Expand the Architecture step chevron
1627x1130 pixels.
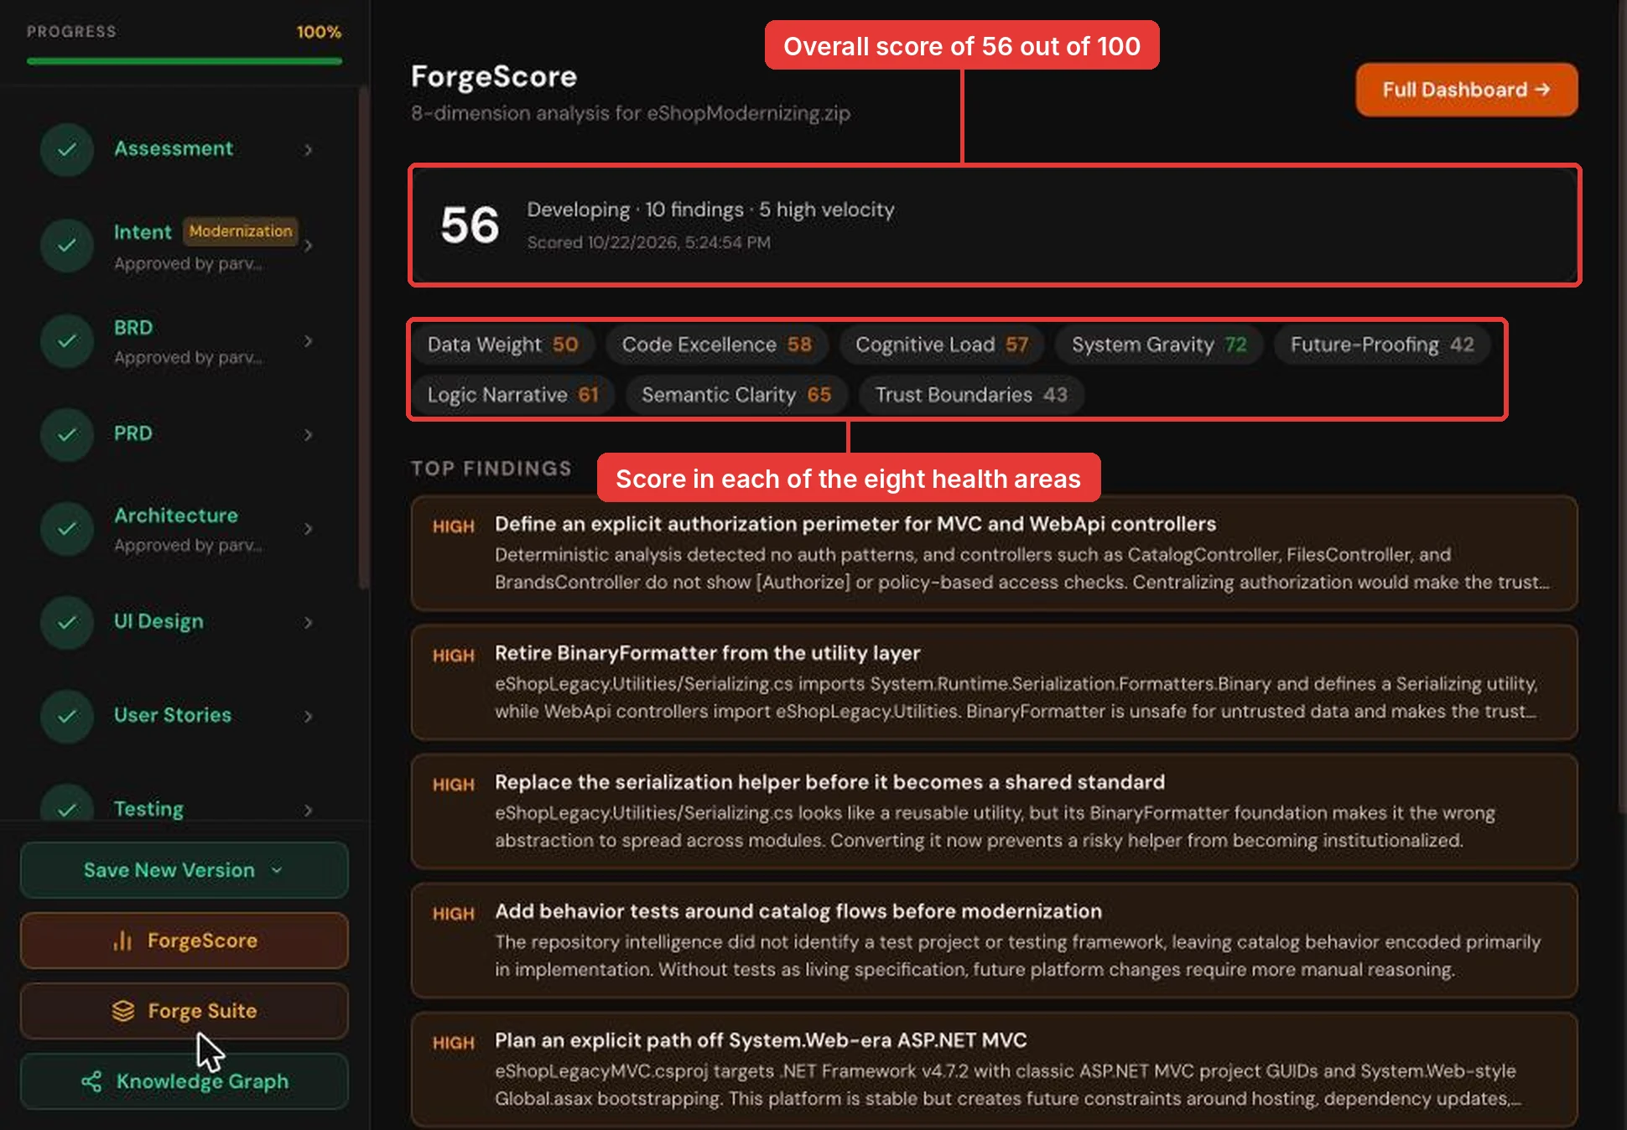click(x=309, y=529)
